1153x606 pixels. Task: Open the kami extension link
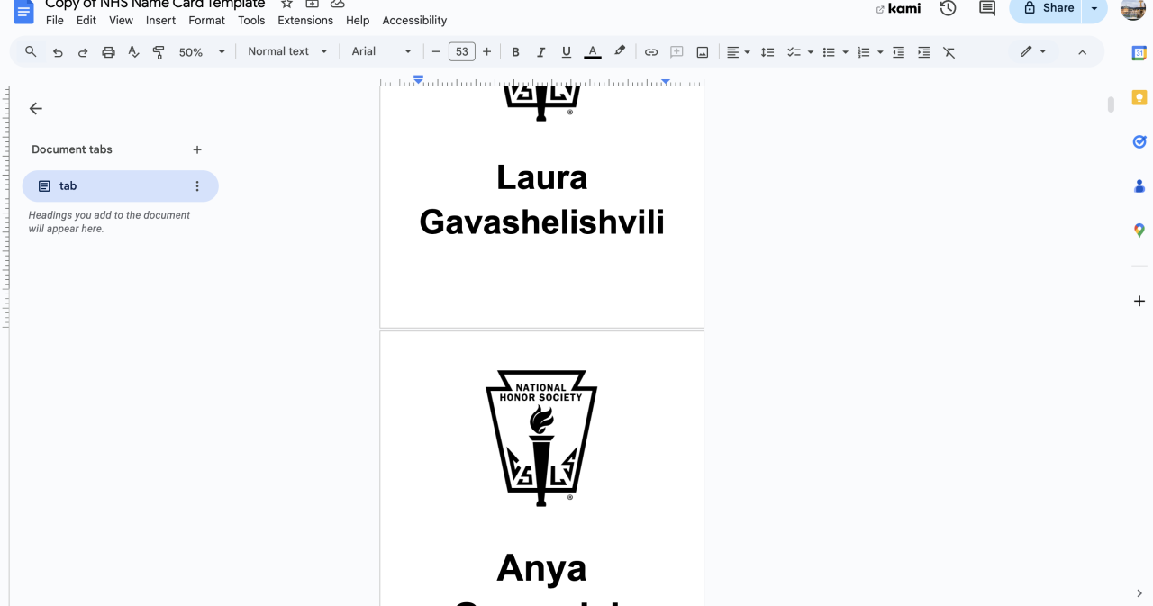(x=898, y=8)
